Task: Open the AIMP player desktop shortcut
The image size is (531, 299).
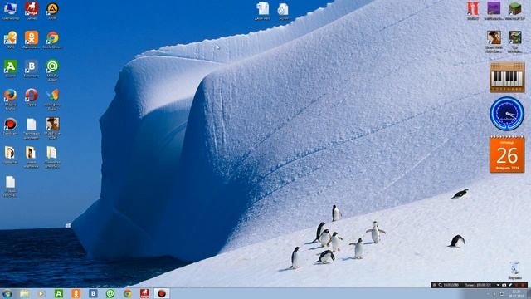Action: pyautogui.click(x=52, y=10)
